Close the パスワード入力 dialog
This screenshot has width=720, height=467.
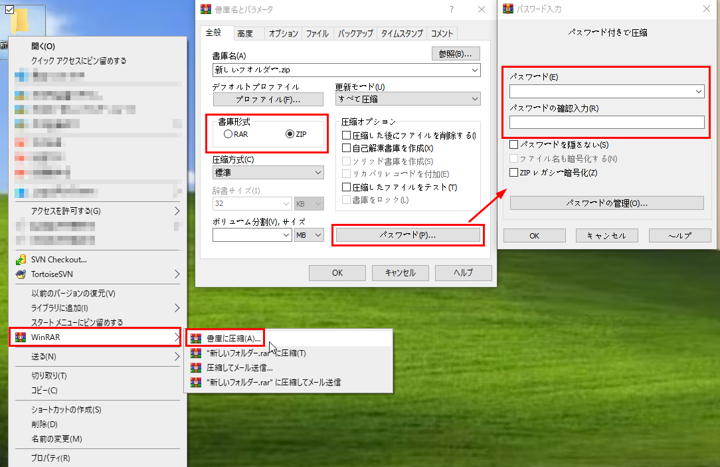706,9
